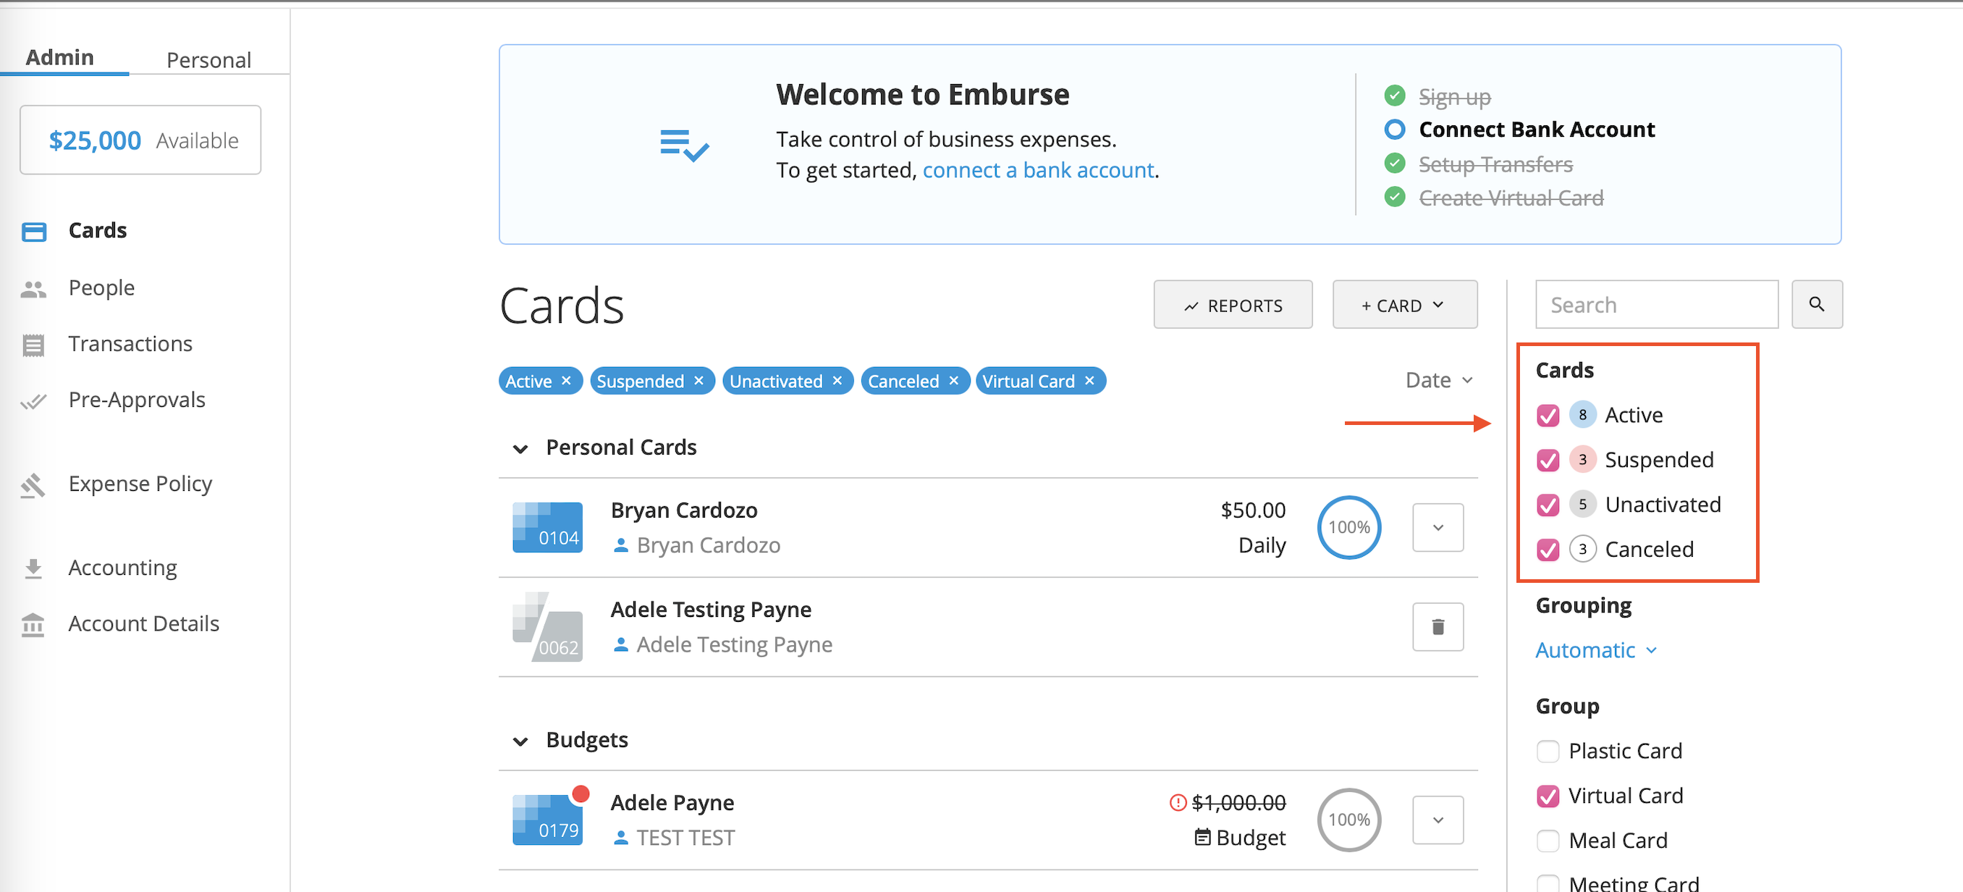Click Bryan Cardozo's 0104 card thumbnail

tap(547, 527)
